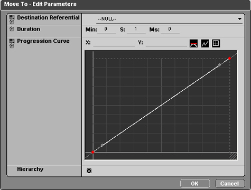Click the curve shape preset icon with red line
The width and height of the screenshot is (251, 190).
coord(193,43)
